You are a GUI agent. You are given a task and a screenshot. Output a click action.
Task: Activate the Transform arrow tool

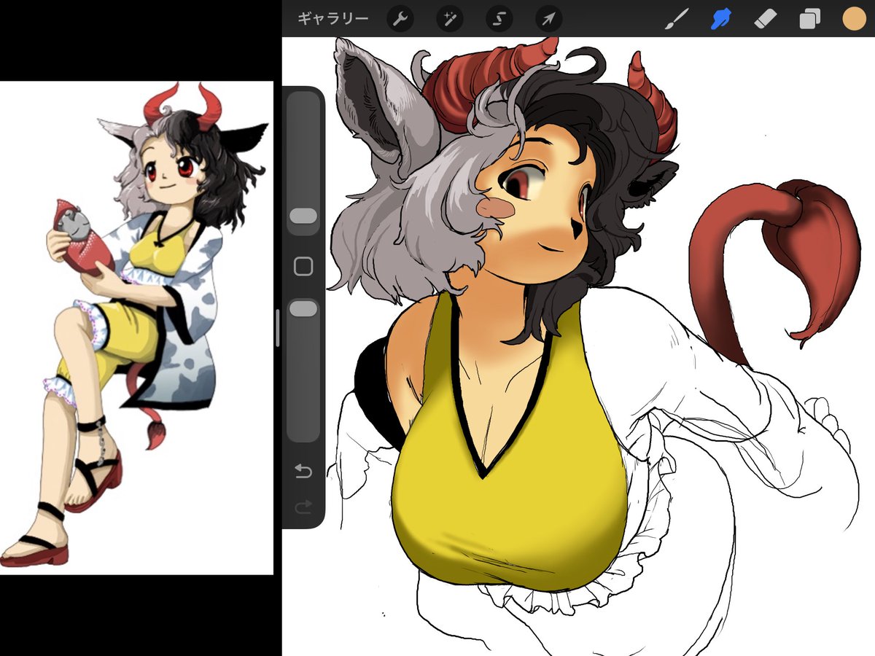(x=549, y=19)
